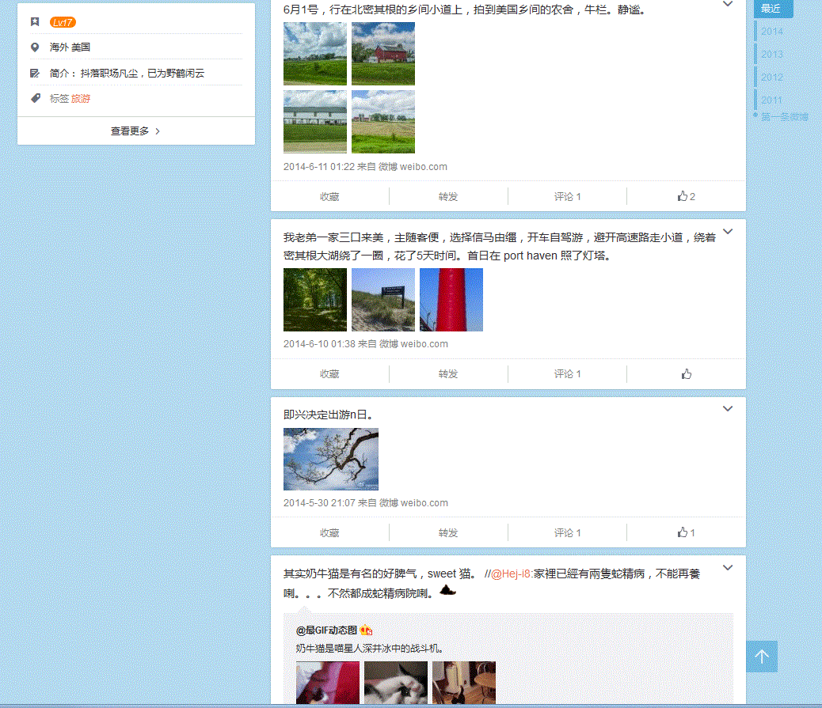
Task: Click the Lv17 level badge
Action: [63, 22]
